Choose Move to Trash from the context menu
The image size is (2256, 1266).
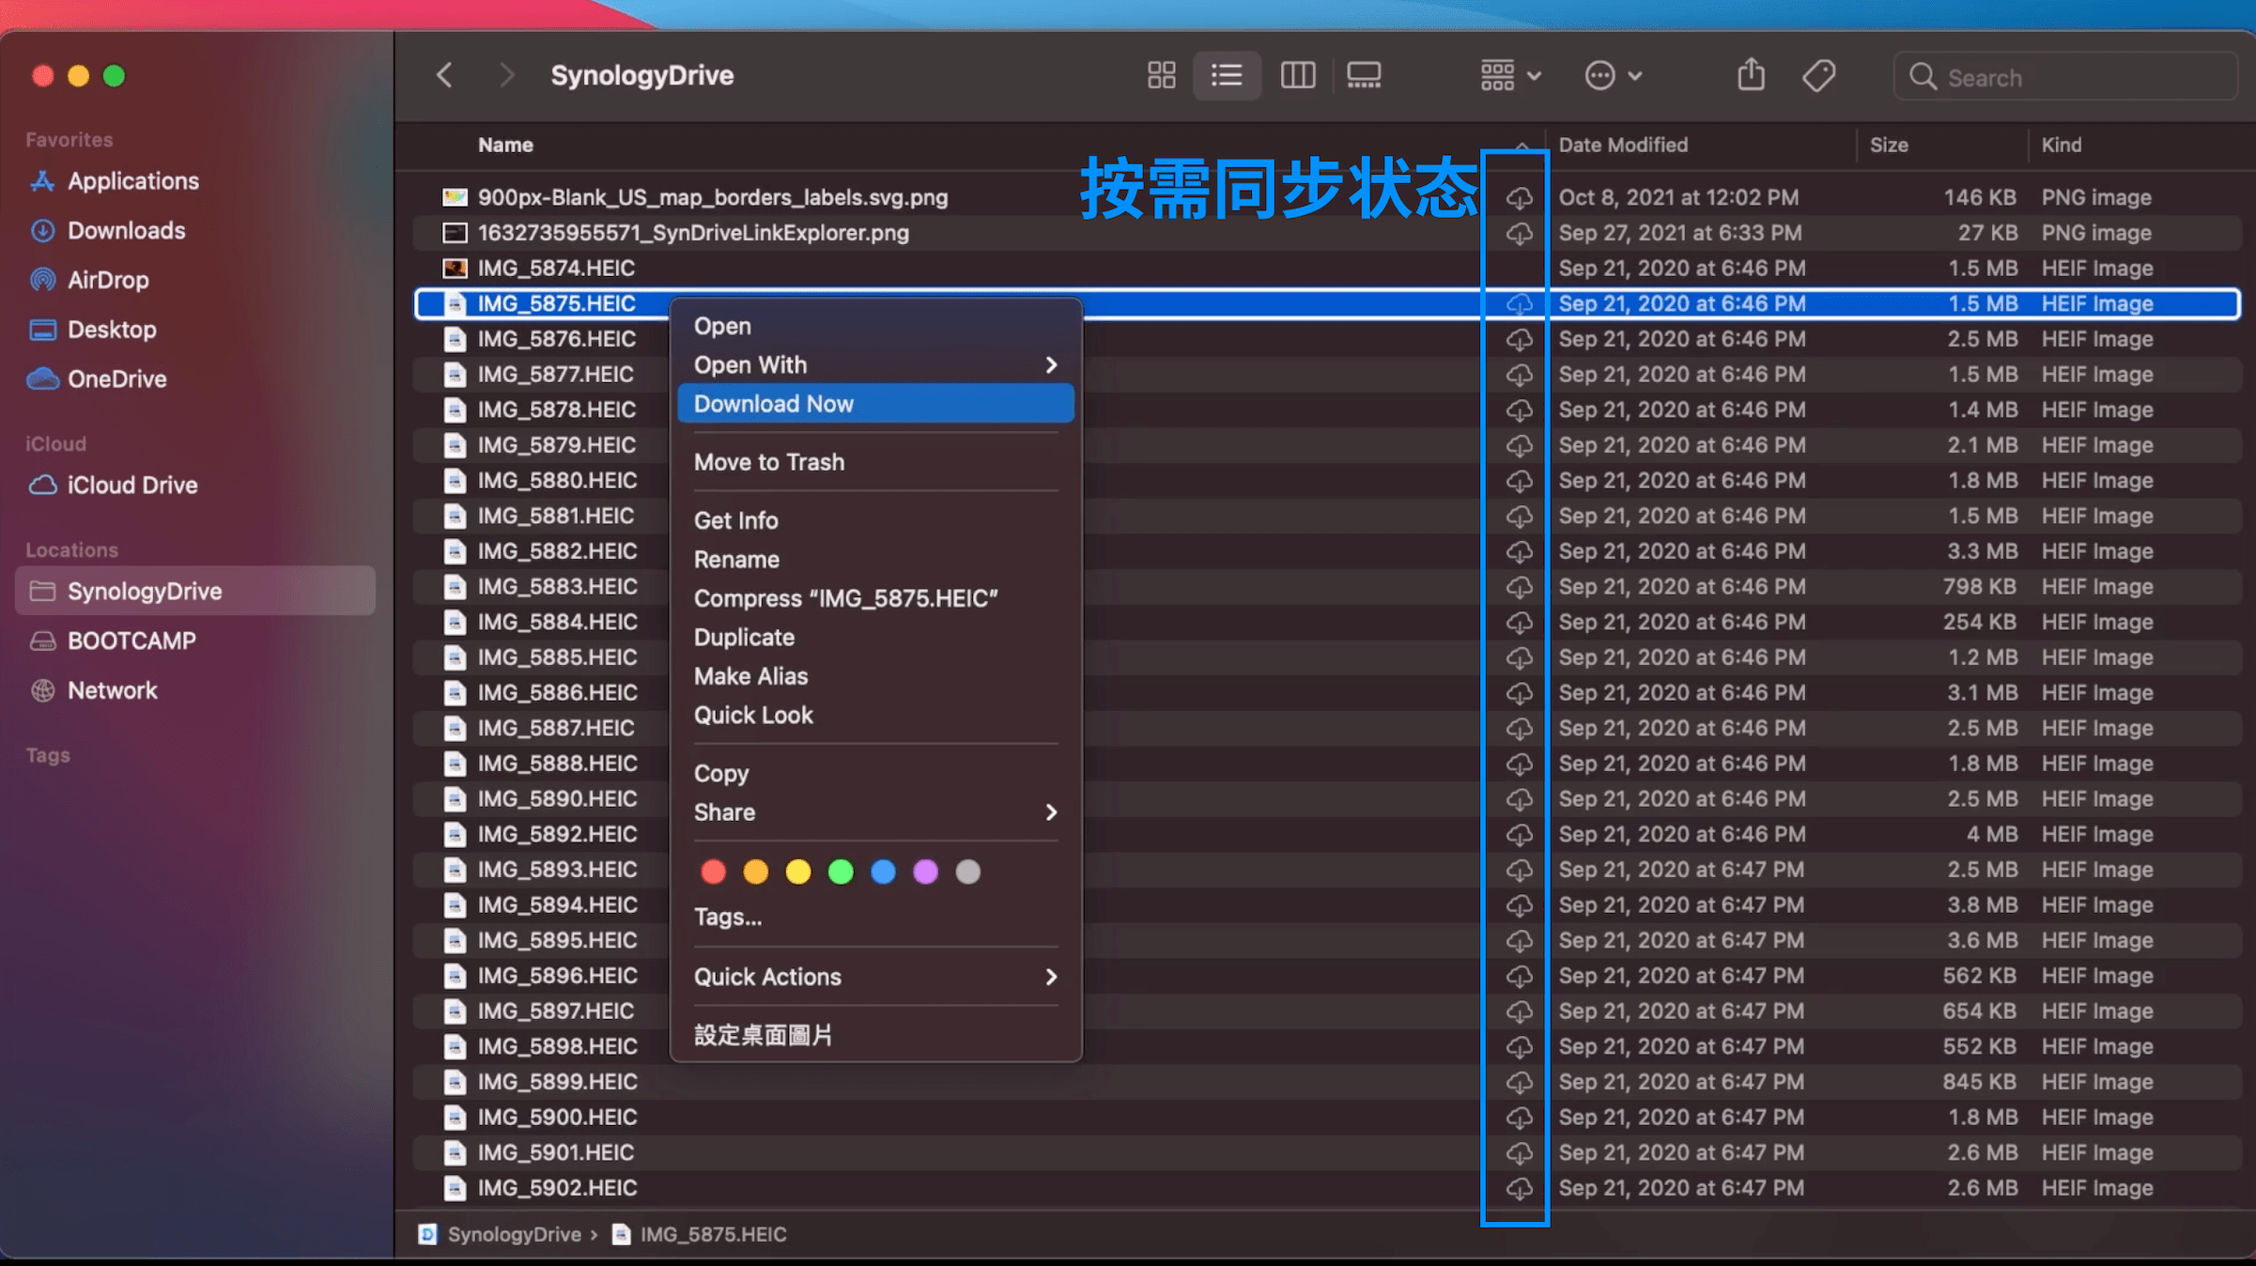[x=769, y=461]
